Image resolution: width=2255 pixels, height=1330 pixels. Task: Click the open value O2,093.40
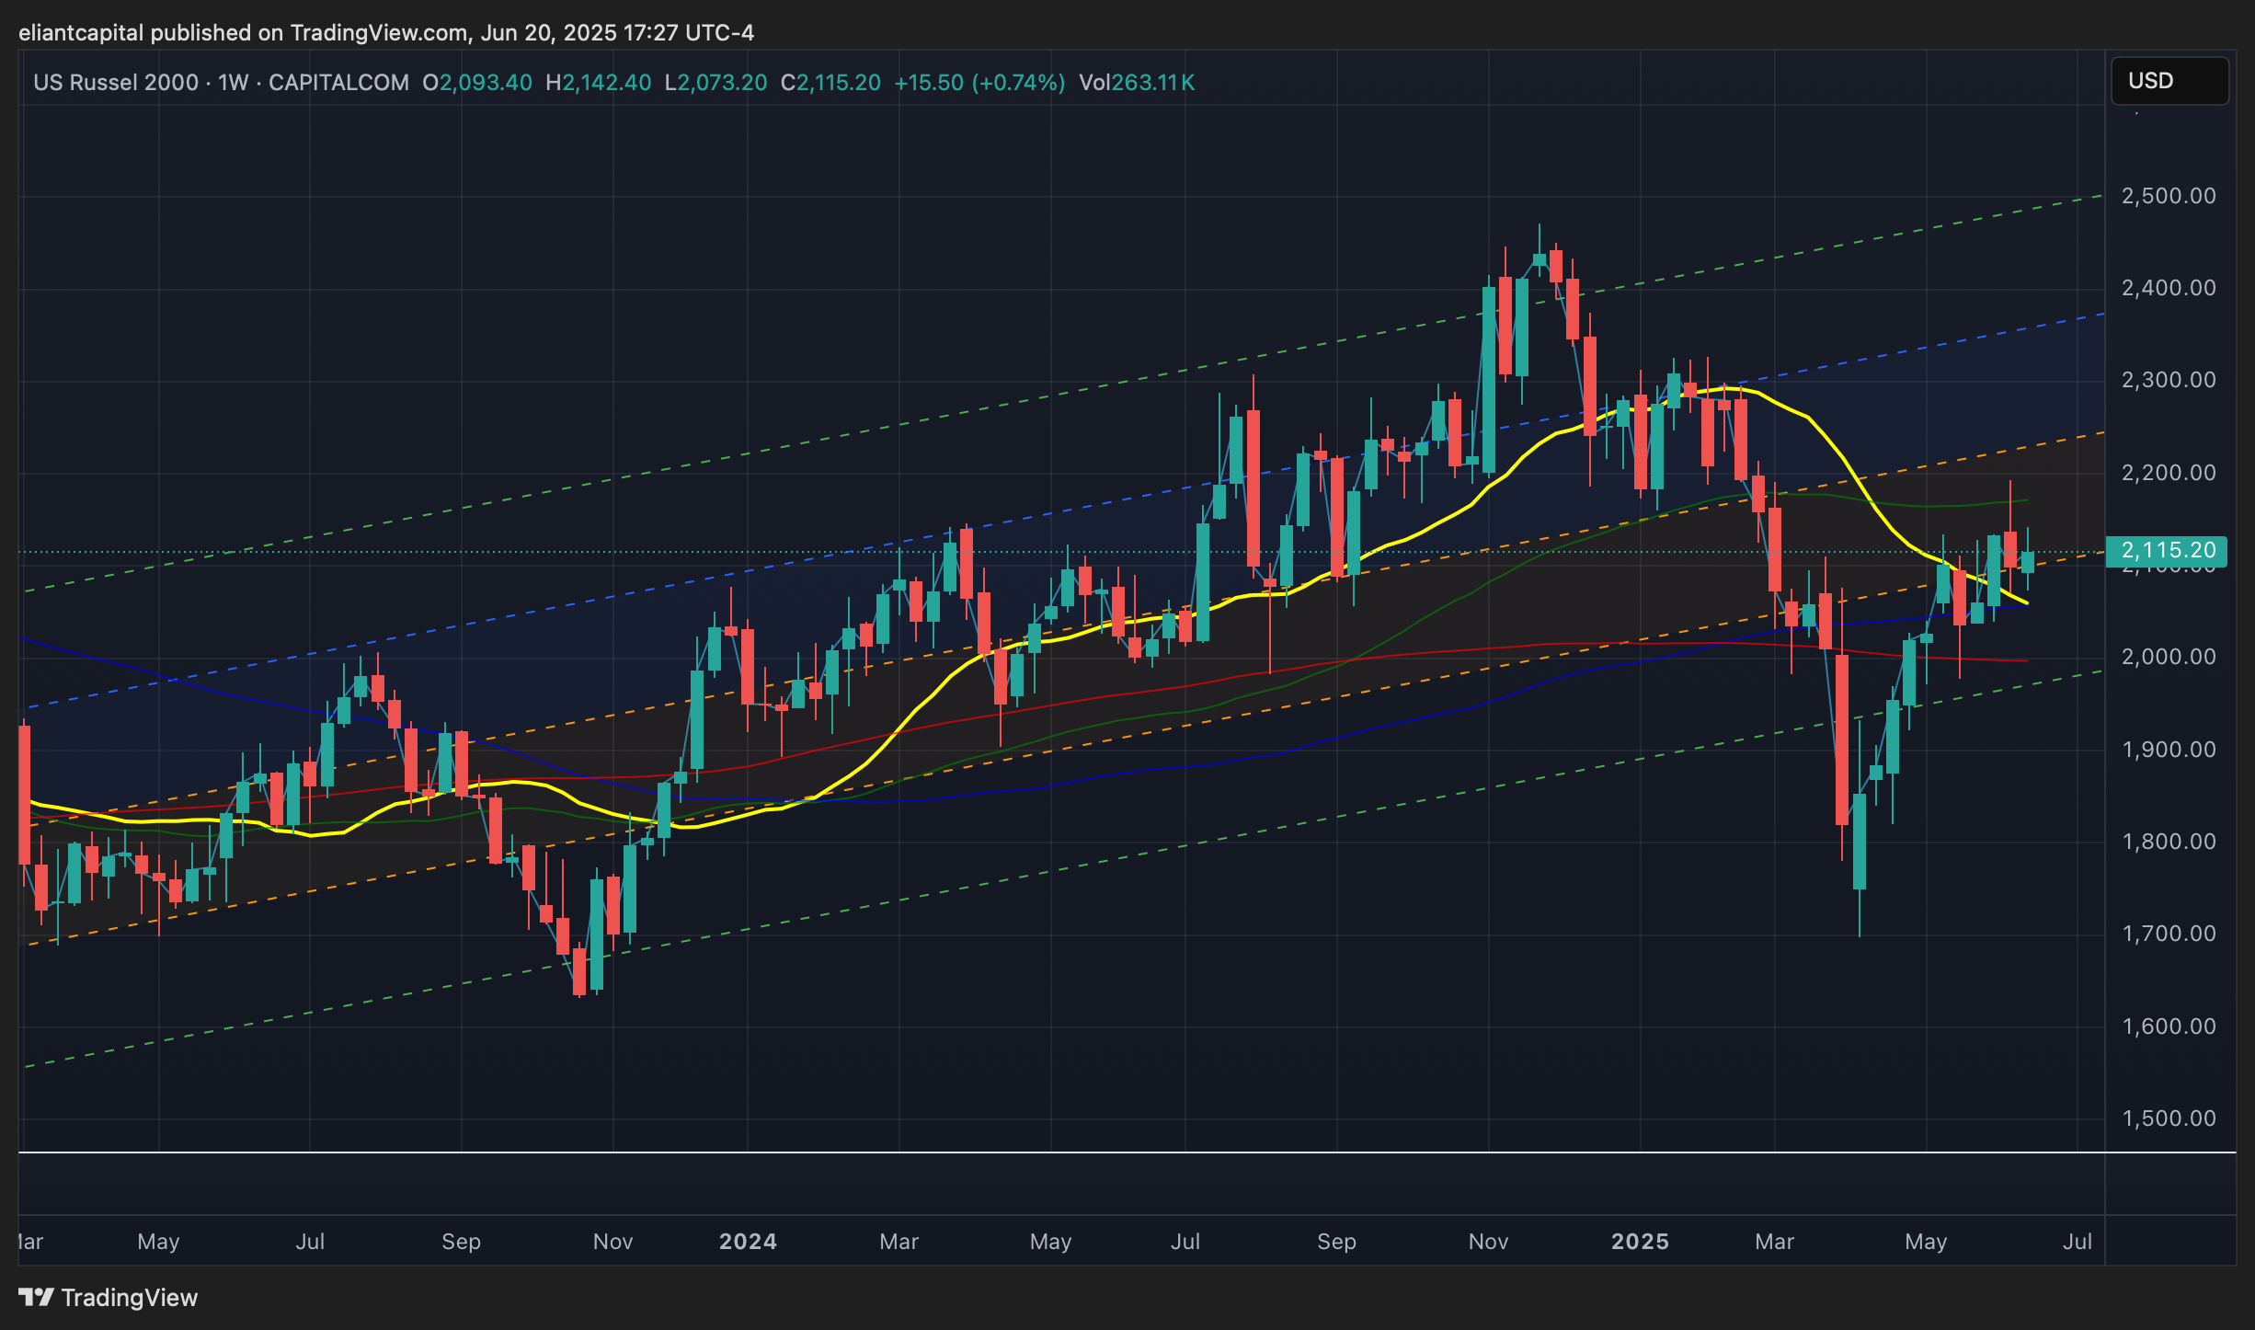(477, 83)
